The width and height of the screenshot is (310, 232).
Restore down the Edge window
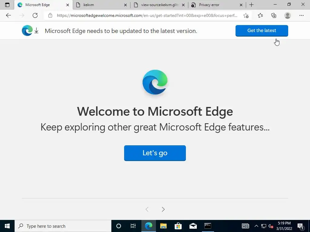(289, 5)
